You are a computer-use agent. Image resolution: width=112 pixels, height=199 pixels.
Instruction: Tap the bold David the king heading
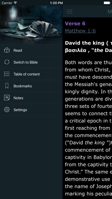(88, 47)
